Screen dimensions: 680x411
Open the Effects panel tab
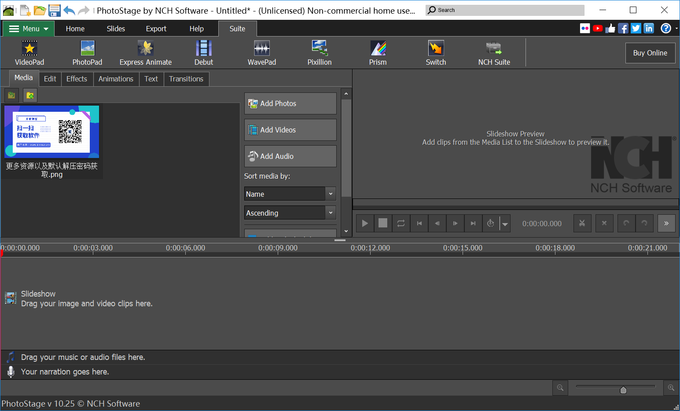click(x=77, y=79)
